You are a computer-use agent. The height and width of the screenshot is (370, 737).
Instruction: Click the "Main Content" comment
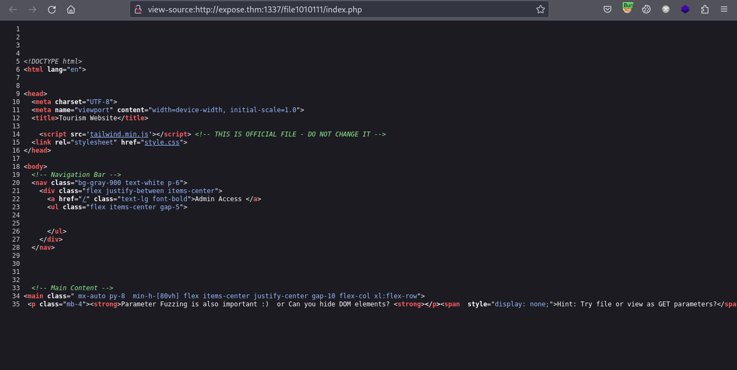[72, 288]
